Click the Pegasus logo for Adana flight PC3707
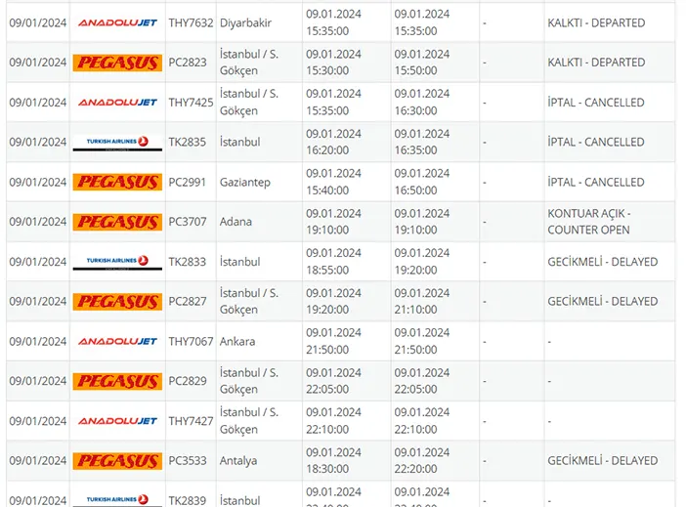 [x=117, y=222]
